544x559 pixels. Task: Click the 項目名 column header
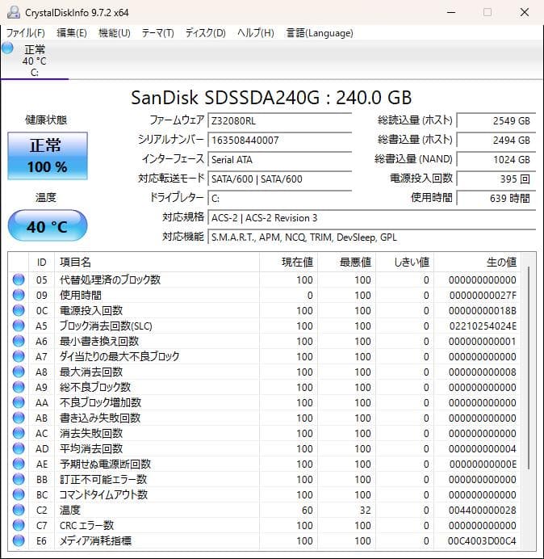tap(157, 263)
